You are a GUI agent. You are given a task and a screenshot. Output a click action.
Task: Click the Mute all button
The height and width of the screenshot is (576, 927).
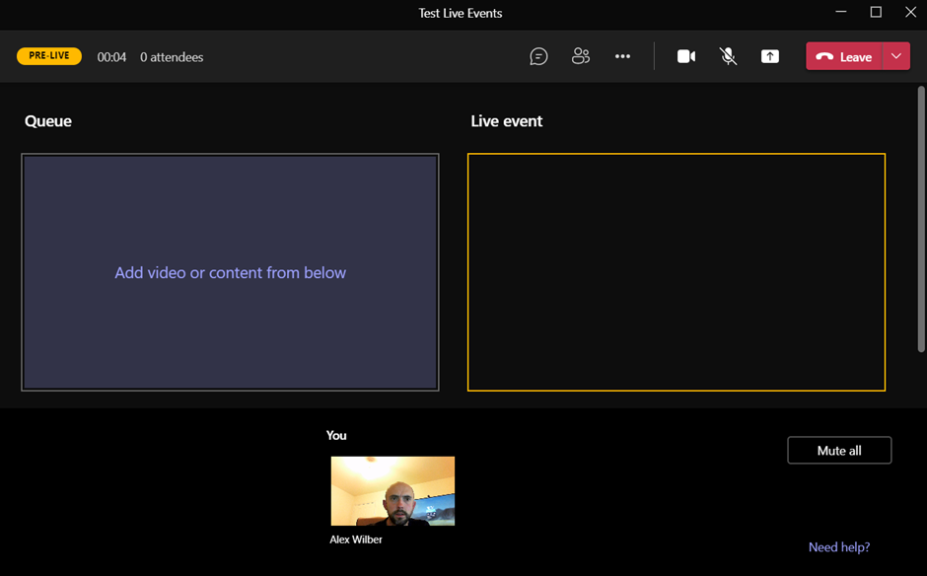839,451
